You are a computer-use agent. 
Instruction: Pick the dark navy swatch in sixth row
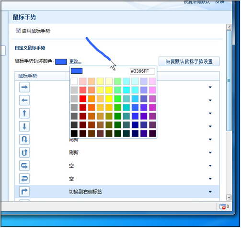pyautogui.click(x=135, y=125)
